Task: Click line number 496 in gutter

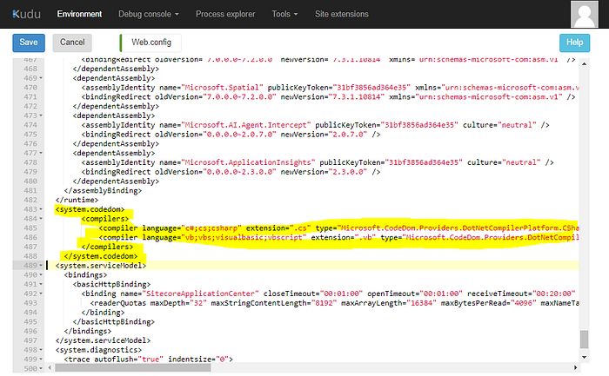Action: pos(30,331)
